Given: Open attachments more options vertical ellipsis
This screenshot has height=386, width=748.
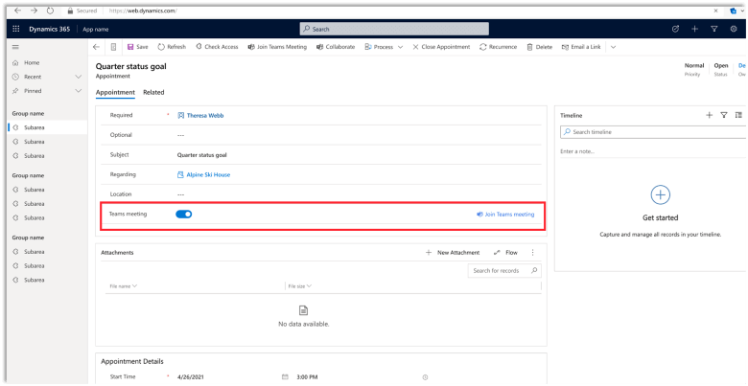Looking at the screenshot, I should (532, 253).
